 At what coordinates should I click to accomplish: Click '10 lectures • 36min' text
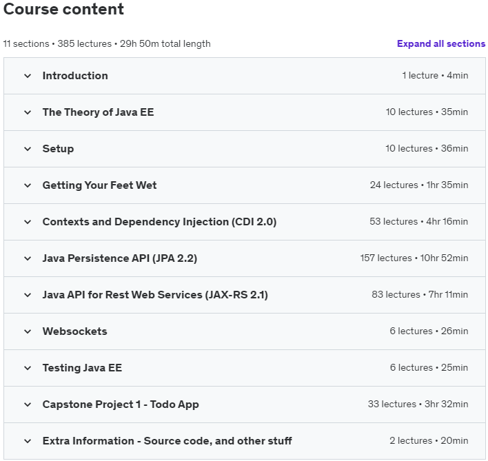(427, 148)
